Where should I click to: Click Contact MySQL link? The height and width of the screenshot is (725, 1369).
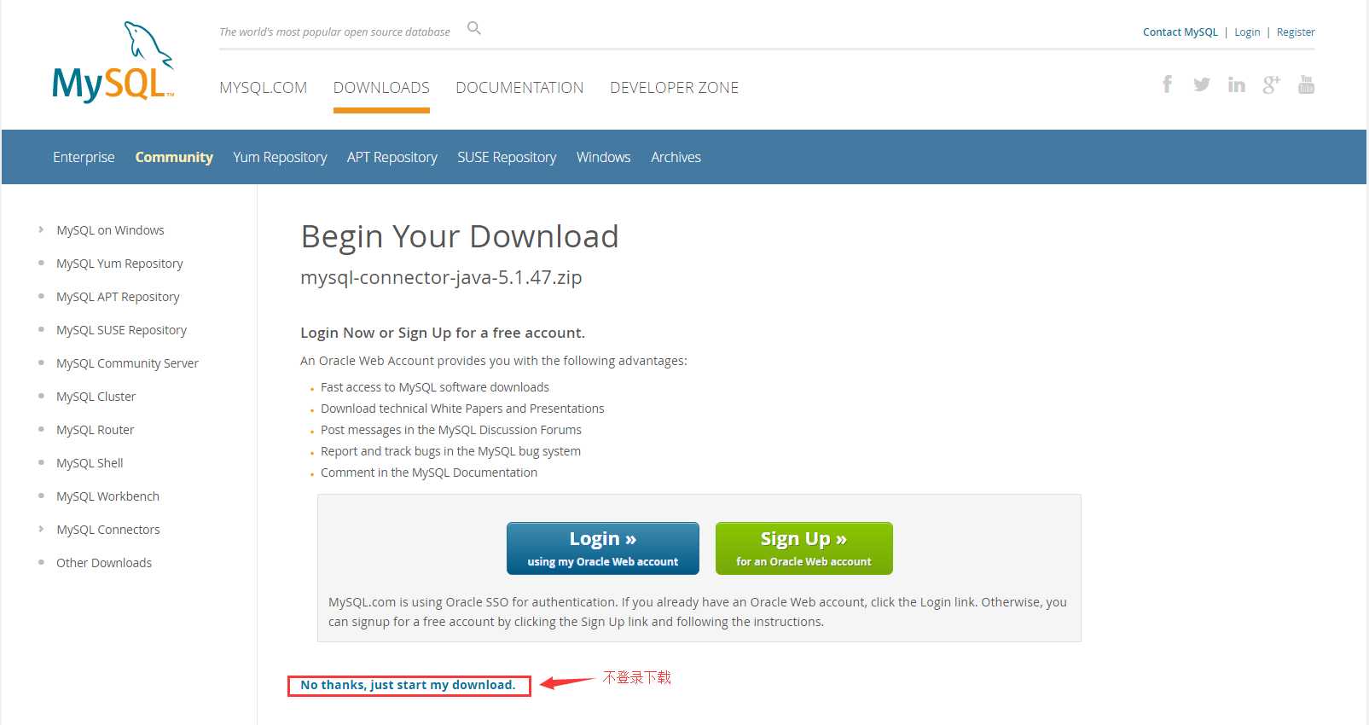[x=1180, y=32]
